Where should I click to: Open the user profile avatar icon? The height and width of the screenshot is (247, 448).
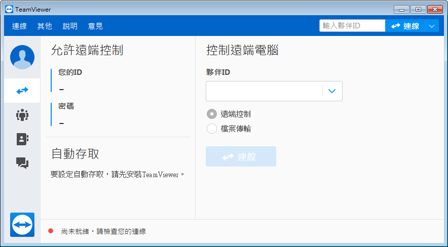pos(22,57)
